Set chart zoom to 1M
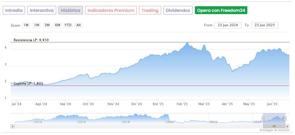Screen dimensions: 295x135 [37, 25]
